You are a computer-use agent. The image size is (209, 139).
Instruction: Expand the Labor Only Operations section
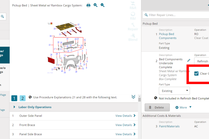pos(14,107)
